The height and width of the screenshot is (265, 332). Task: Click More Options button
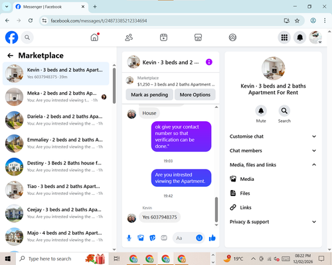tap(195, 95)
